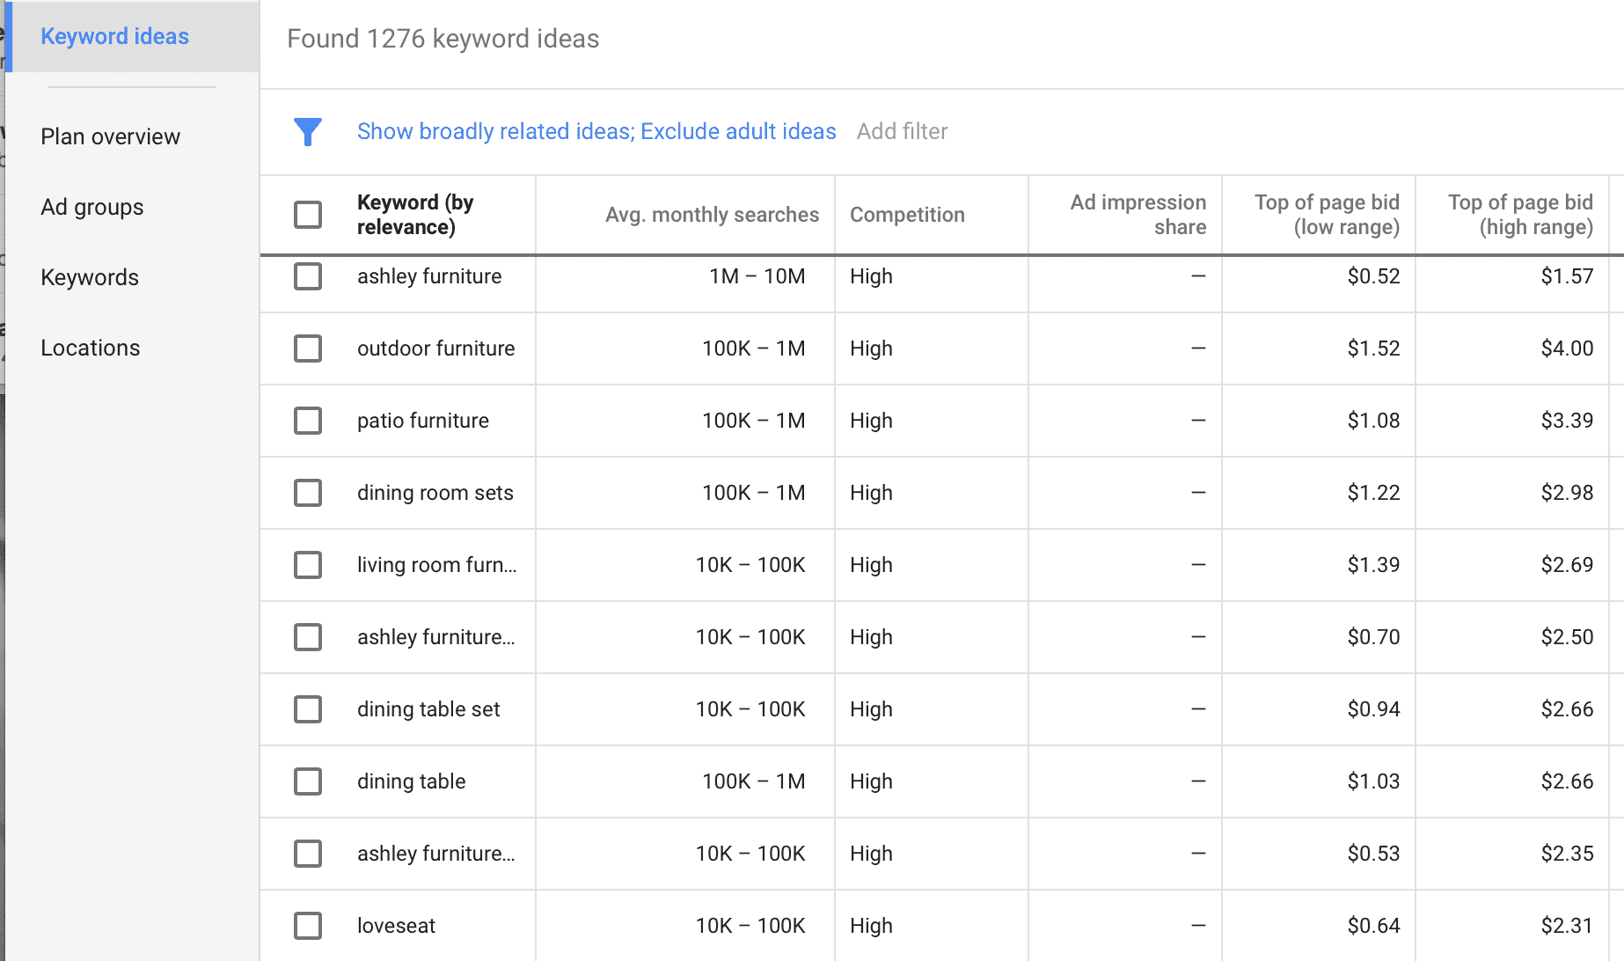This screenshot has width=1624, height=961.
Task: Check the 'living room furn...' row checkbox
Action: click(x=308, y=565)
